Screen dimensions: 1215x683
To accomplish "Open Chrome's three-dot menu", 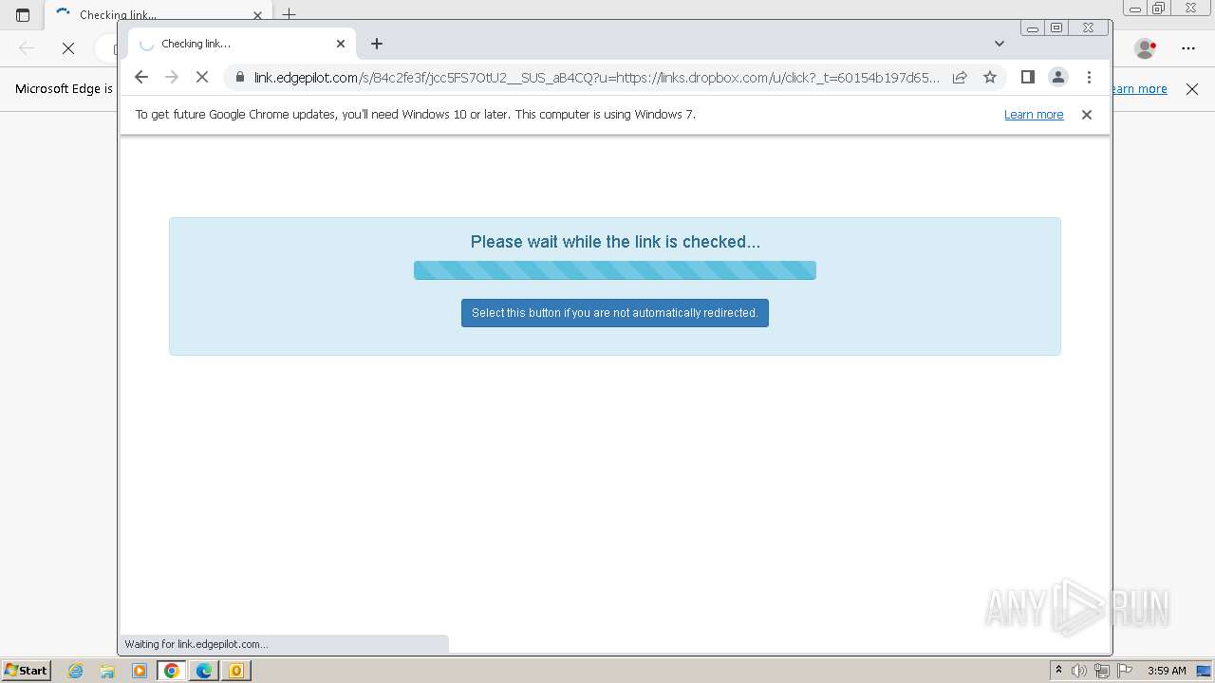I will coord(1089,77).
